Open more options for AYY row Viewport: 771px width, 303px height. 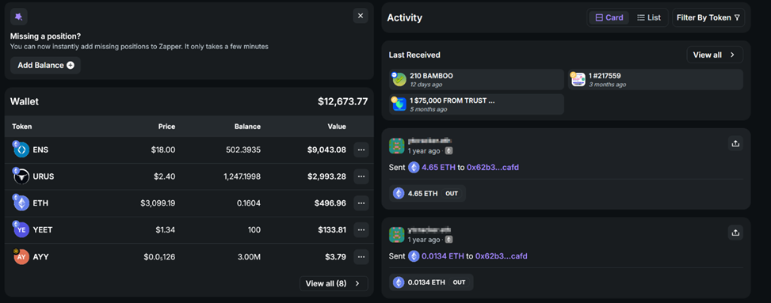[361, 256]
